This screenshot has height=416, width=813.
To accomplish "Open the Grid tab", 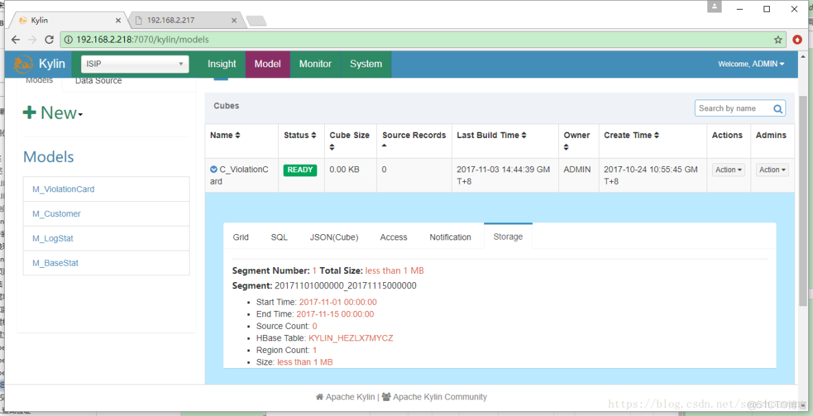I will click(240, 238).
